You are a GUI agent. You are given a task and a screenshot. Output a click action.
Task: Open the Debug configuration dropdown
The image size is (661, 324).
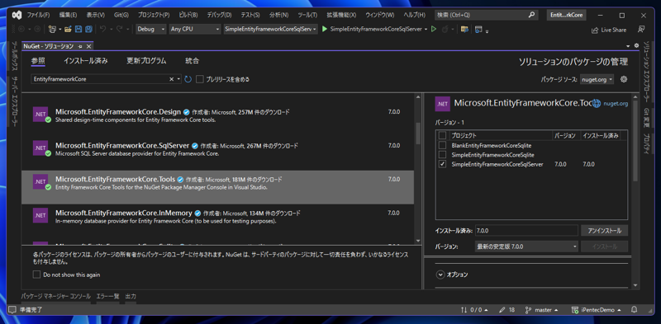(x=151, y=30)
